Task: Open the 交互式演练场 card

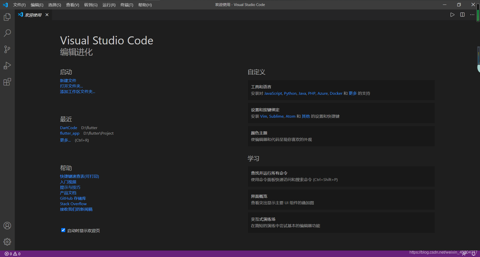Action: click(x=341, y=222)
